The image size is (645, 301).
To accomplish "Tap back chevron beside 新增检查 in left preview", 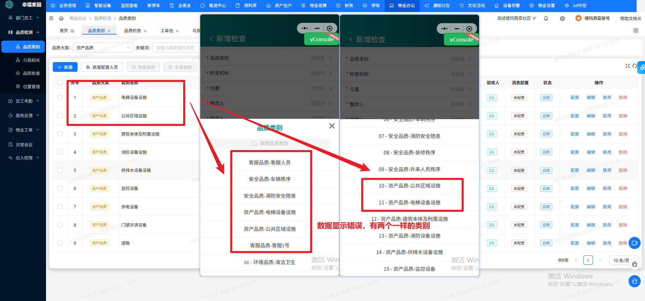I will [211, 39].
